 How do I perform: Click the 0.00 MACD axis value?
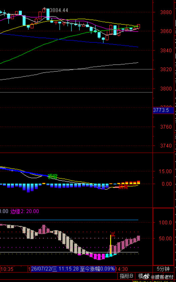(167, 184)
